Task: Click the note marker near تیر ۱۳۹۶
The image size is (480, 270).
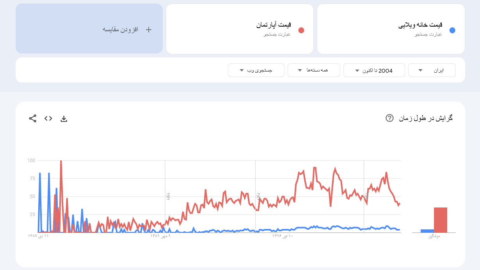Action: click(x=258, y=196)
